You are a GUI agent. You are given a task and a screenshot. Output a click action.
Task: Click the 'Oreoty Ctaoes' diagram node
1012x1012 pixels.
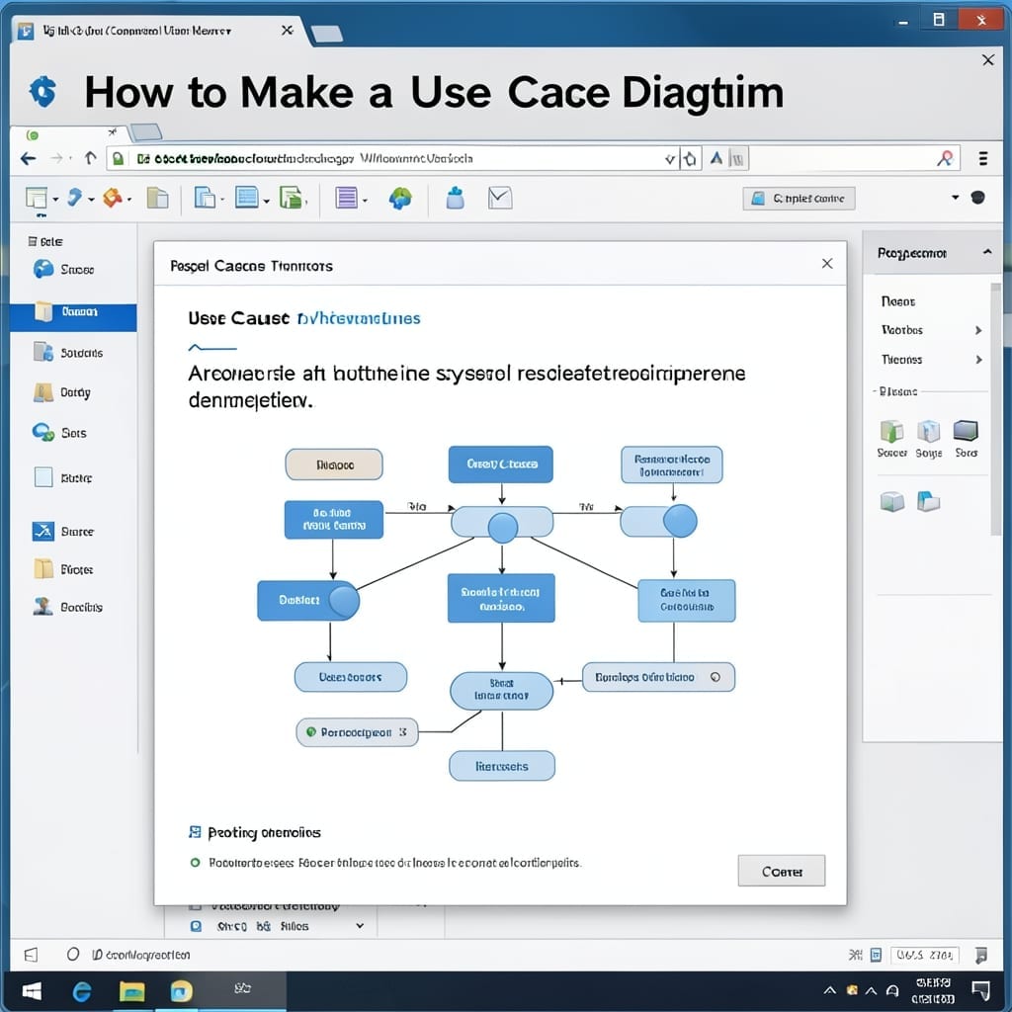[501, 464]
